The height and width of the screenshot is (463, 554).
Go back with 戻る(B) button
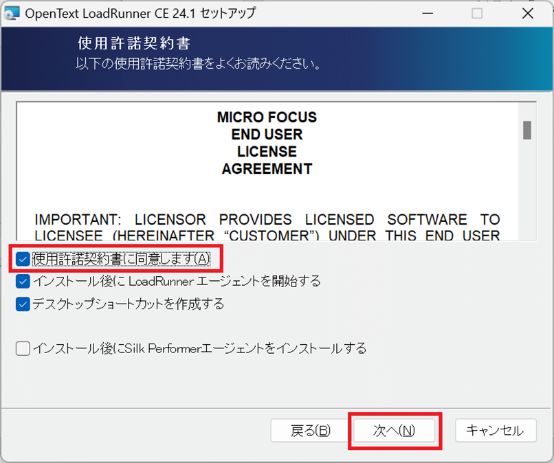pos(310,431)
